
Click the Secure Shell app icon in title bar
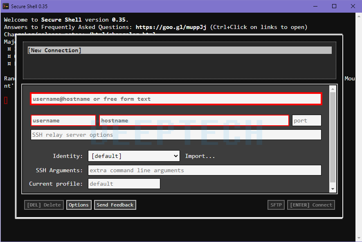6,6
